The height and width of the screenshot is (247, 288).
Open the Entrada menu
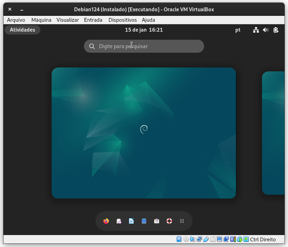93,20
